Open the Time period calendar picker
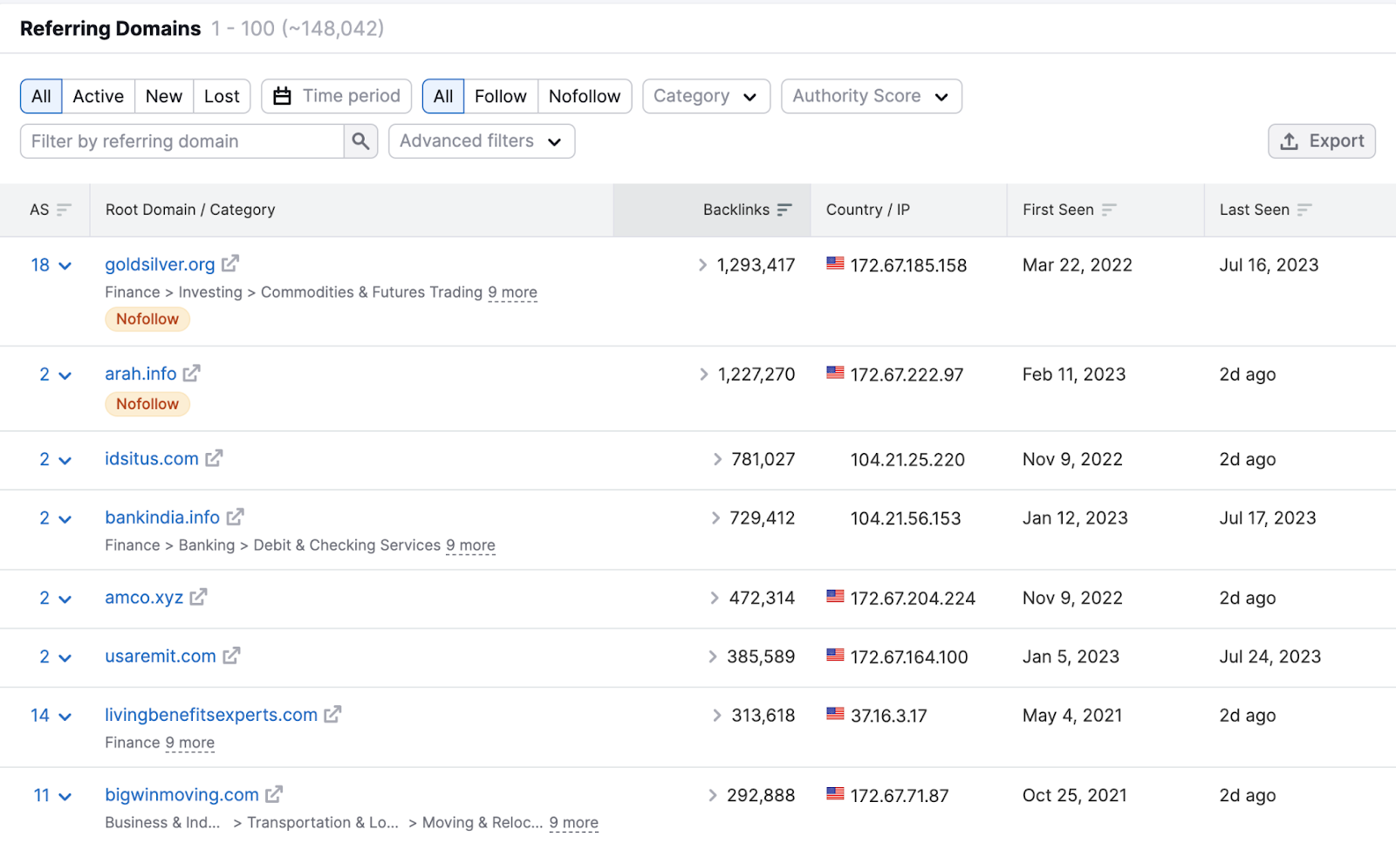This screenshot has height=843, width=1396. [281, 96]
